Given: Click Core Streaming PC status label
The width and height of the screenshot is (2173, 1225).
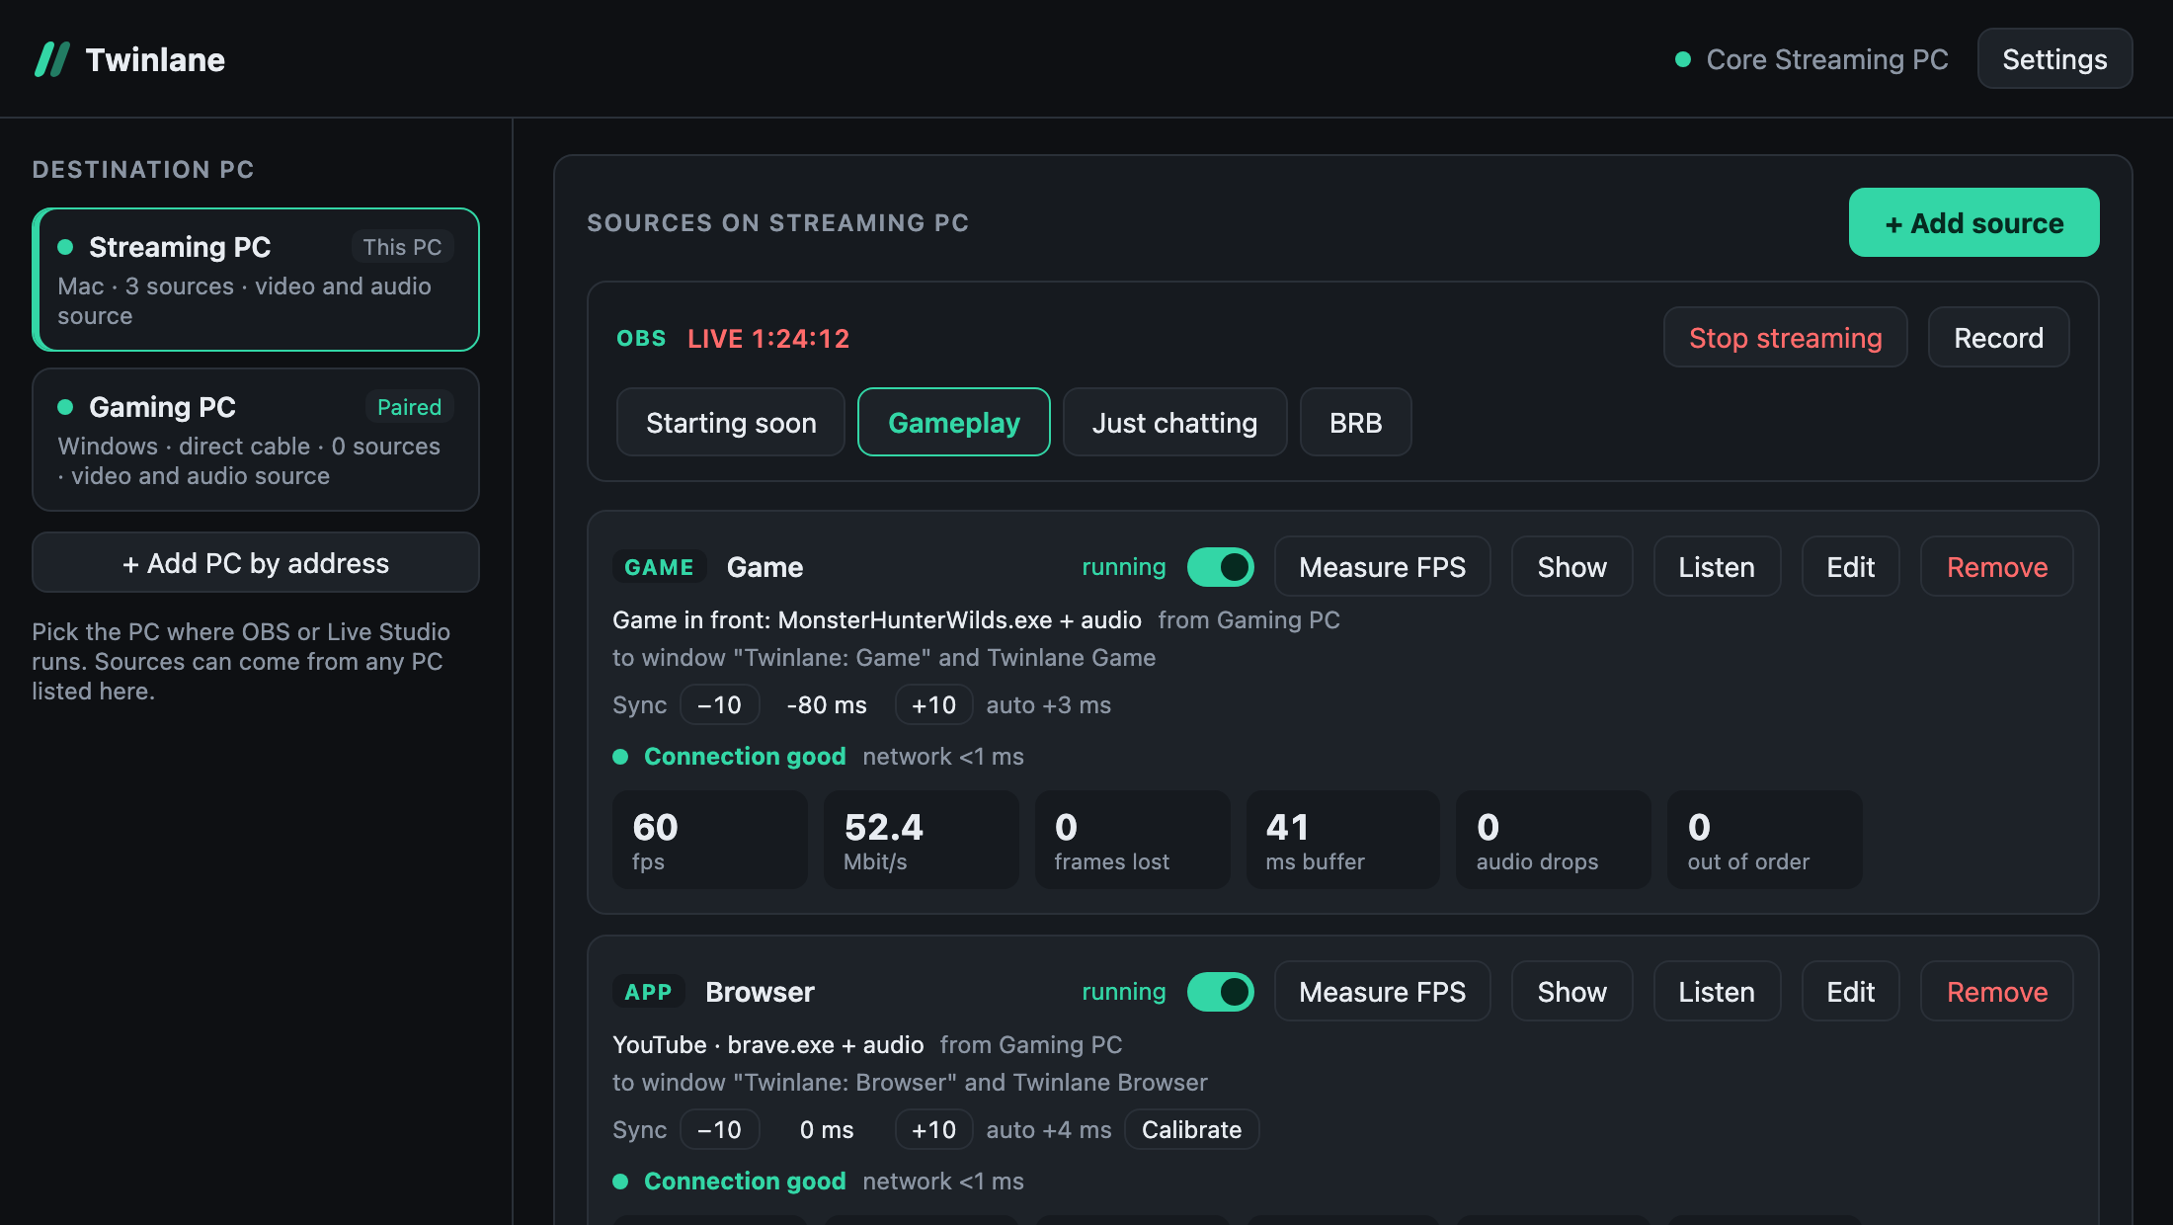Looking at the screenshot, I should (x=1826, y=59).
